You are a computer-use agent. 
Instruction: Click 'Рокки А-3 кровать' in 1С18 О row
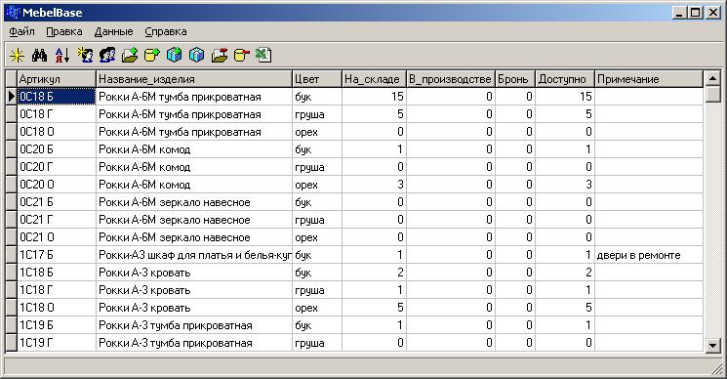(x=194, y=308)
